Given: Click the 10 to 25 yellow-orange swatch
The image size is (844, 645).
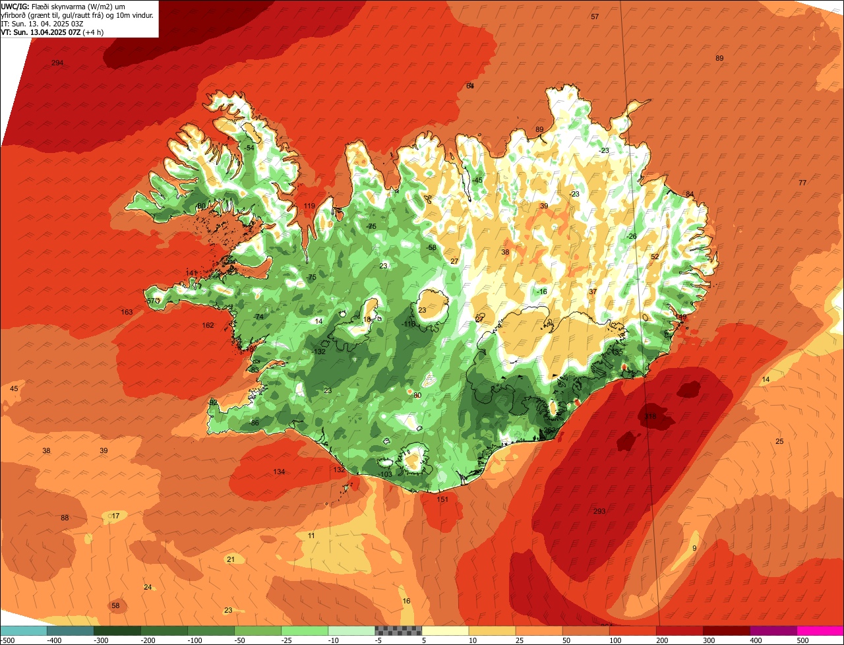Looking at the screenshot, I should 491,630.
